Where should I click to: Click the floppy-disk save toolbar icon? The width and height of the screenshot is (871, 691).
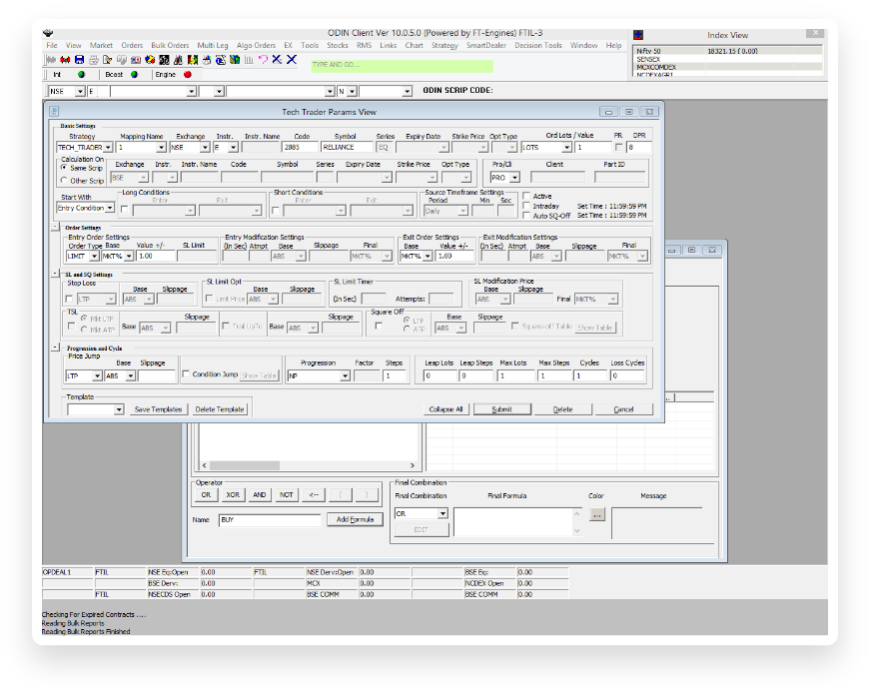point(80,60)
